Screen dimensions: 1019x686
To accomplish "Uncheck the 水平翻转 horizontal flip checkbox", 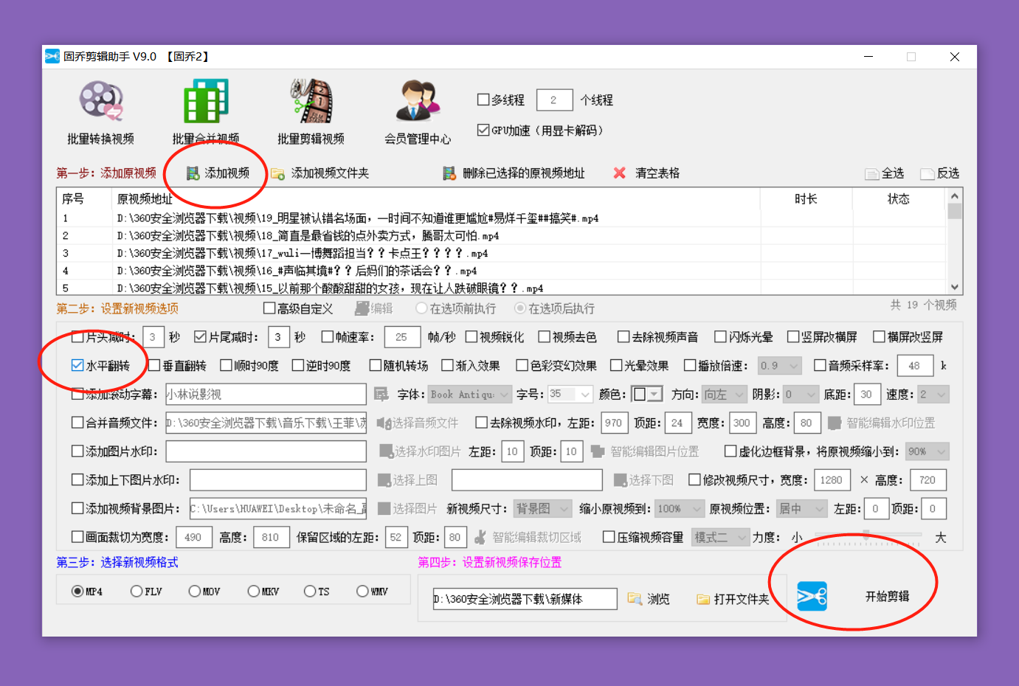I will click(x=77, y=366).
